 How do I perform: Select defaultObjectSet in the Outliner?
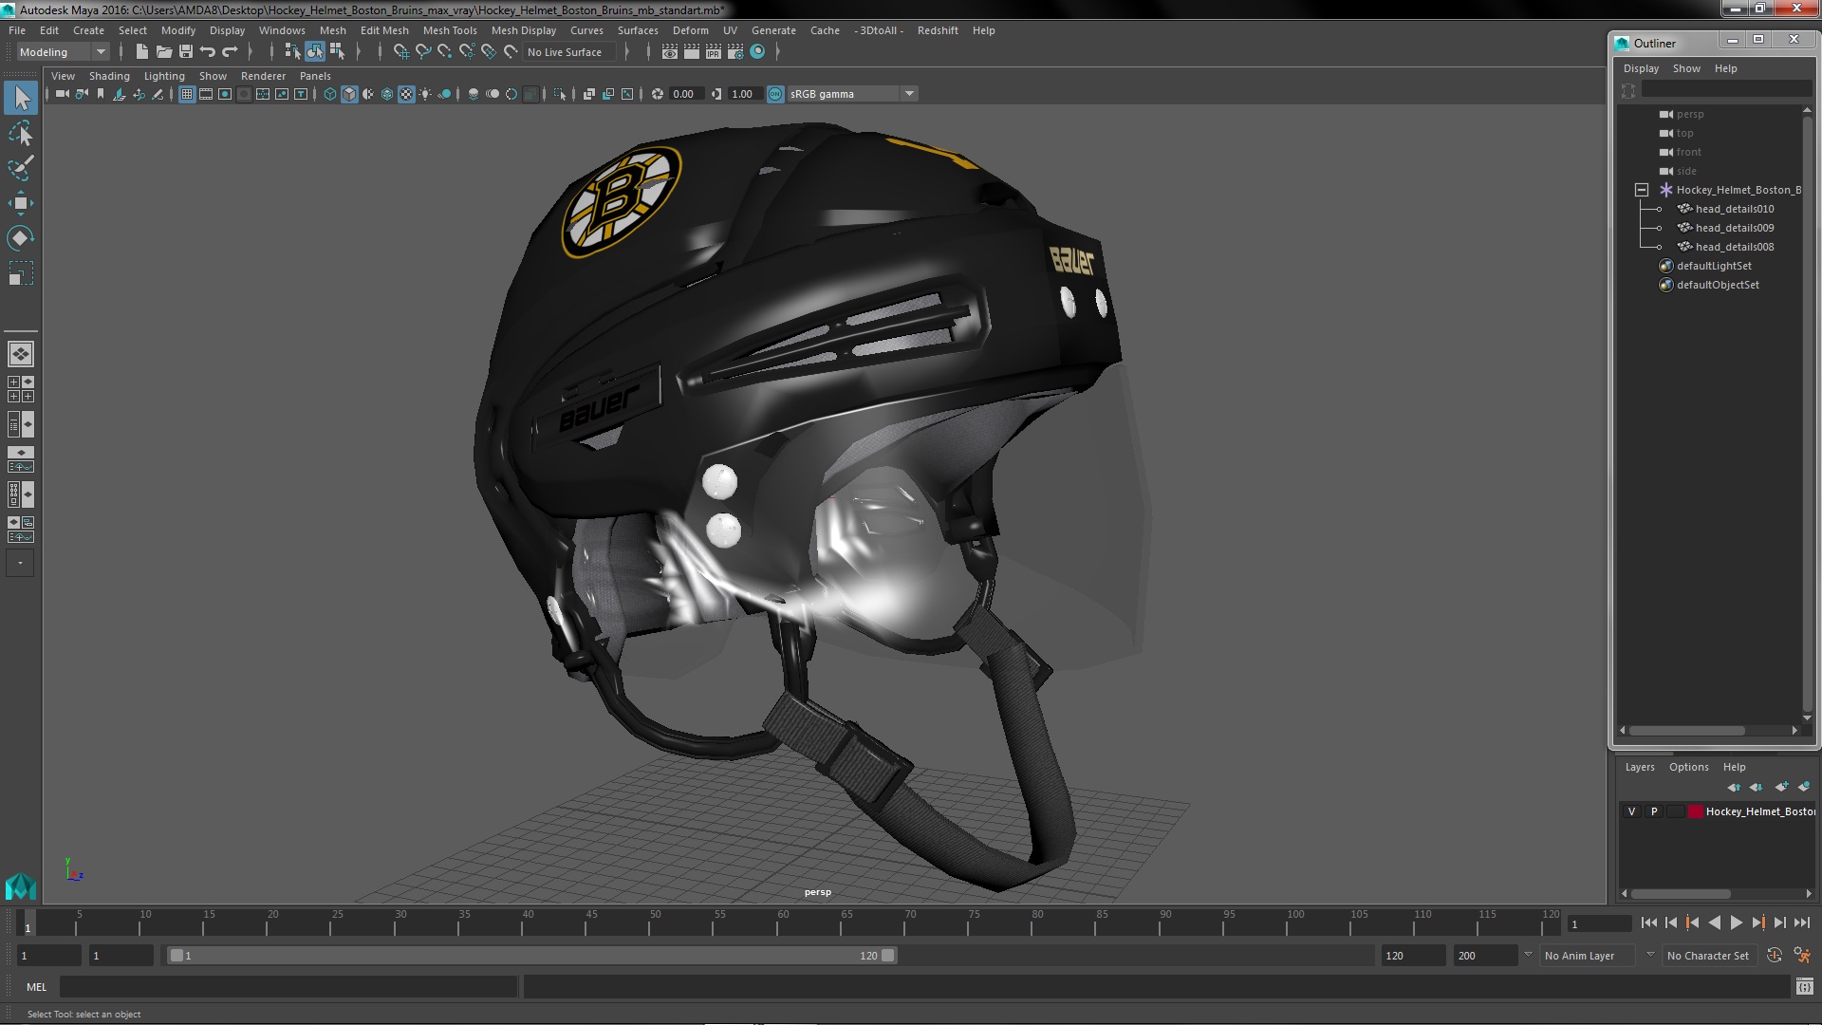coord(1717,285)
